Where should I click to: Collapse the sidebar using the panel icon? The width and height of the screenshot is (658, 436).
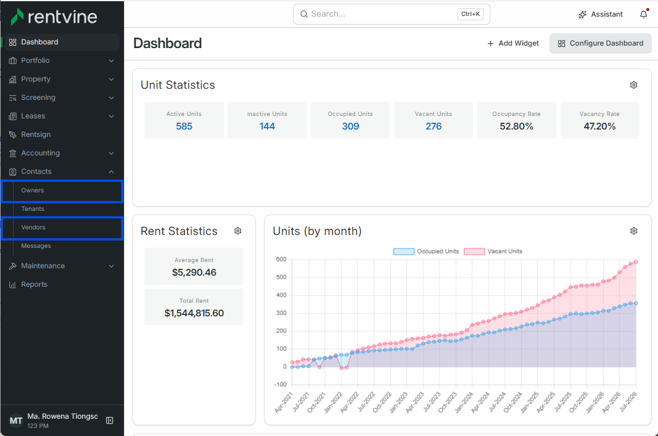(x=110, y=421)
